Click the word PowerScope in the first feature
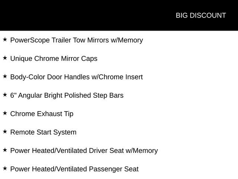238x179 pixels. click(x=30, y=40)
